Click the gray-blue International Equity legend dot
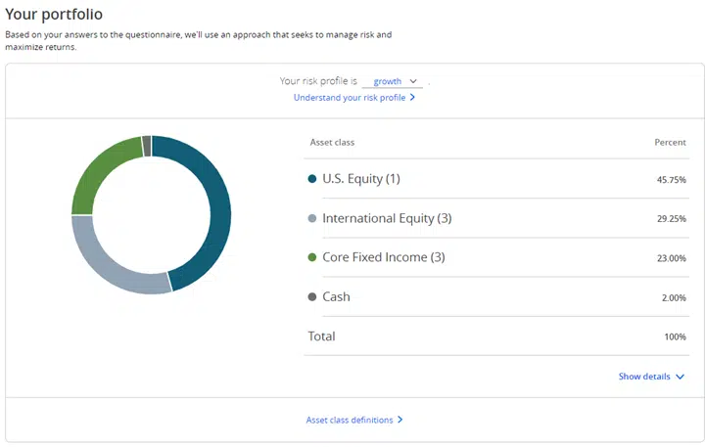The image size is (705, 447). [312, 218]
